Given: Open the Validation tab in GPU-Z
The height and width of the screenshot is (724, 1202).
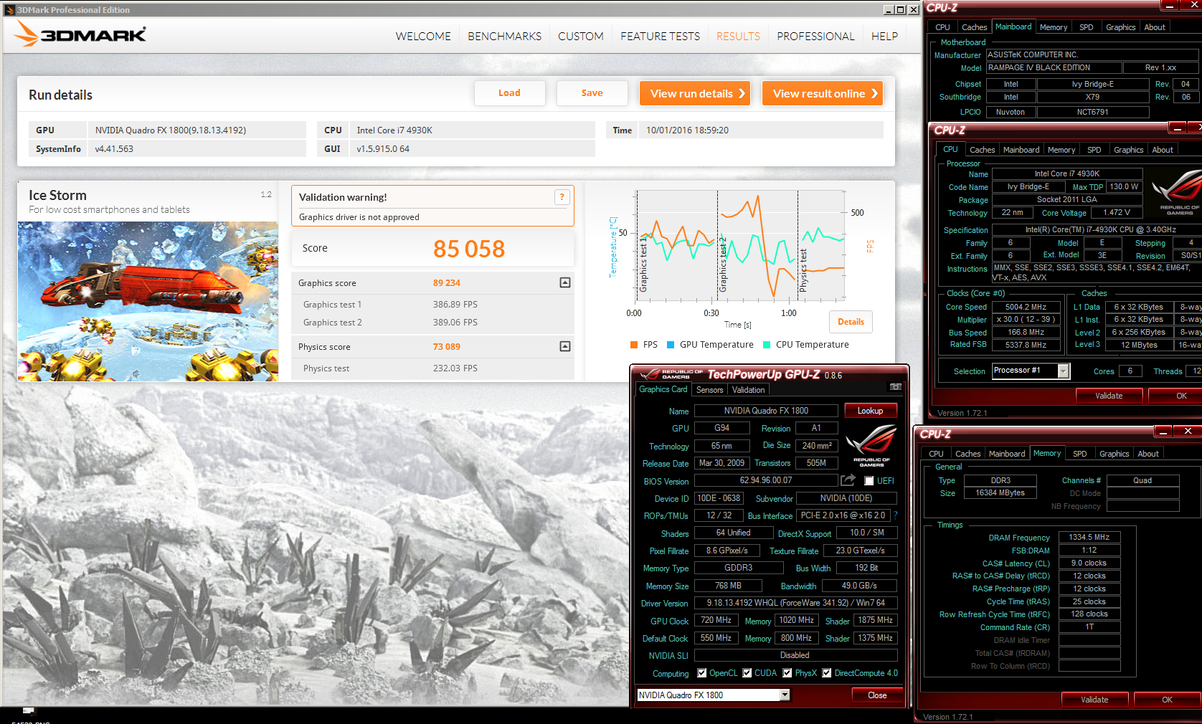Looking at the screenshot, I should pos(748,390).
